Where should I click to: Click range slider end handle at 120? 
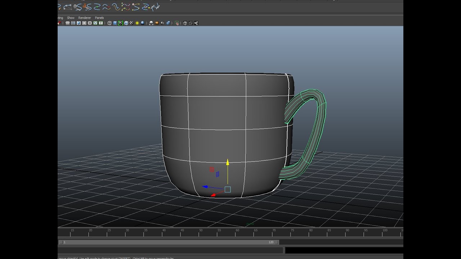pyautogui.click(x=276, y=242)
